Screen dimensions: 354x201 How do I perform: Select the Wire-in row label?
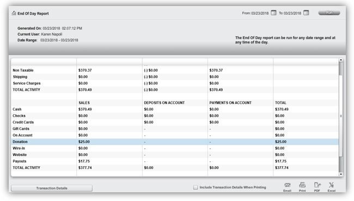19,148
